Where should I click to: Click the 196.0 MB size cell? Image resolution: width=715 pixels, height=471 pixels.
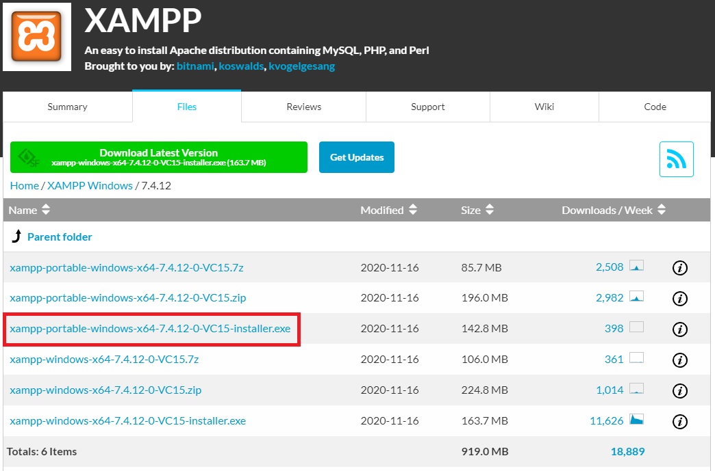coord(485,298)
